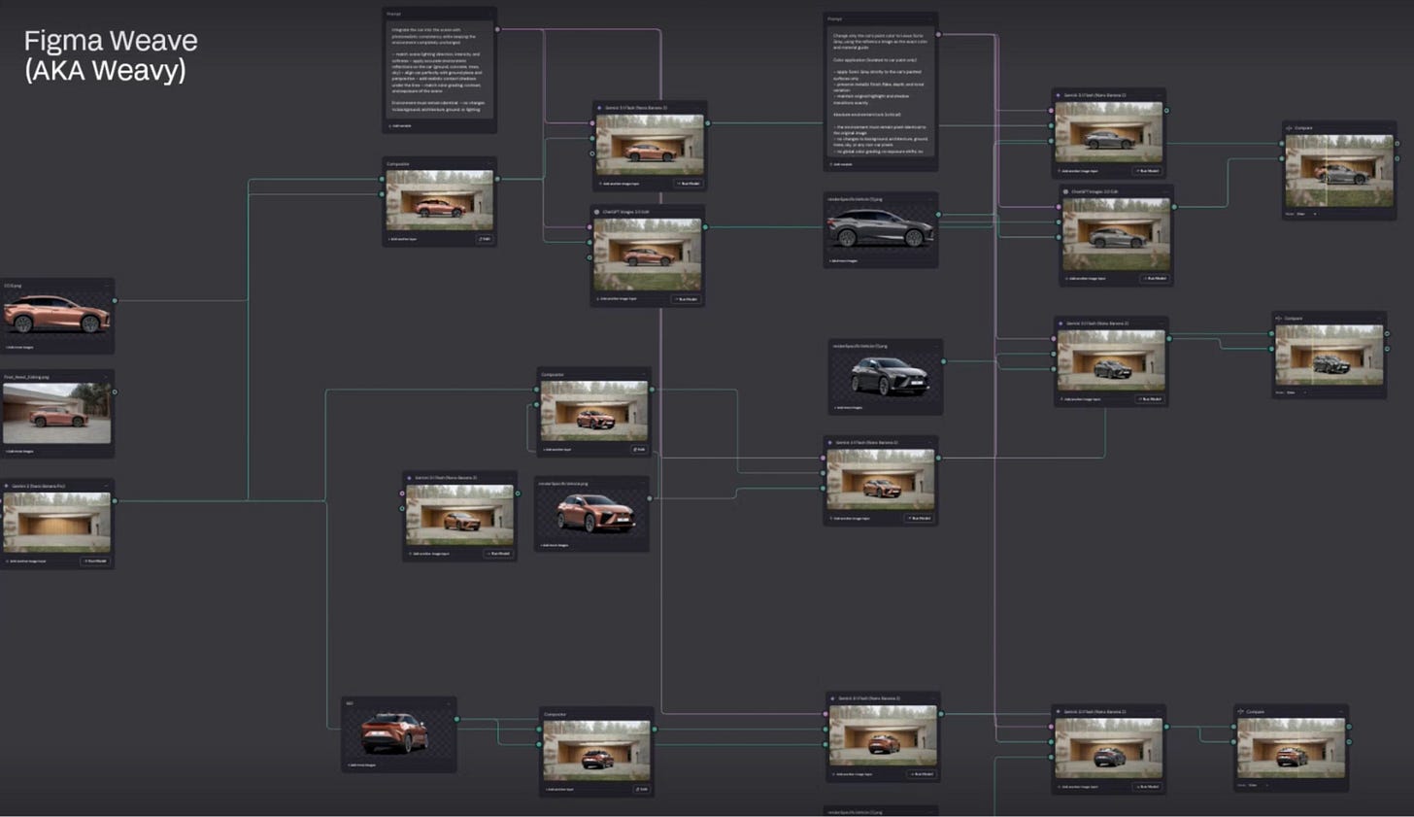This screenshot has height=817, width=1414.
Task: Click the output port of the empty-garage Gemini 3 node
Action: tap(115, 500)
